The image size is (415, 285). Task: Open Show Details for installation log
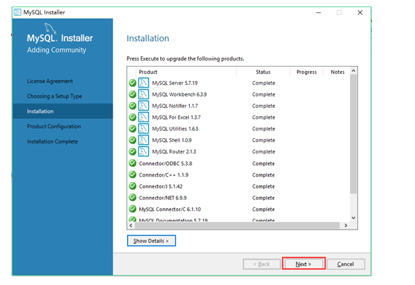tap(151, 241)
